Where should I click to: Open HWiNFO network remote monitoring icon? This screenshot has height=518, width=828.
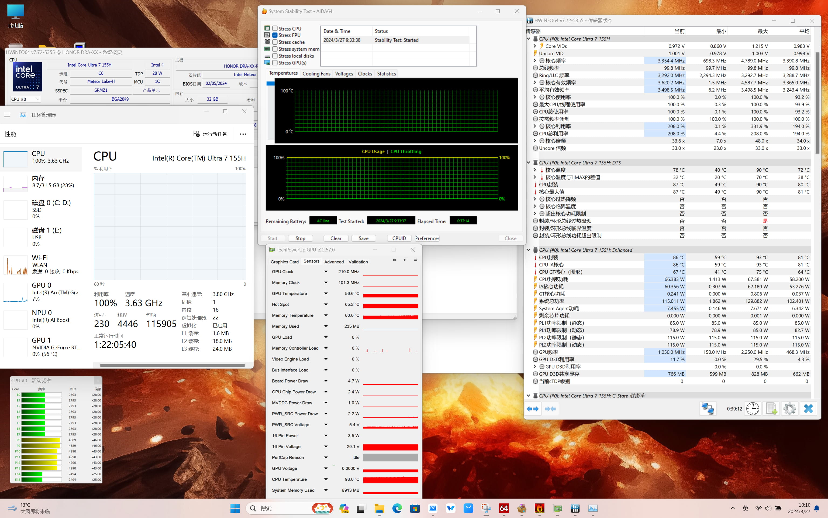coord(708,409)
